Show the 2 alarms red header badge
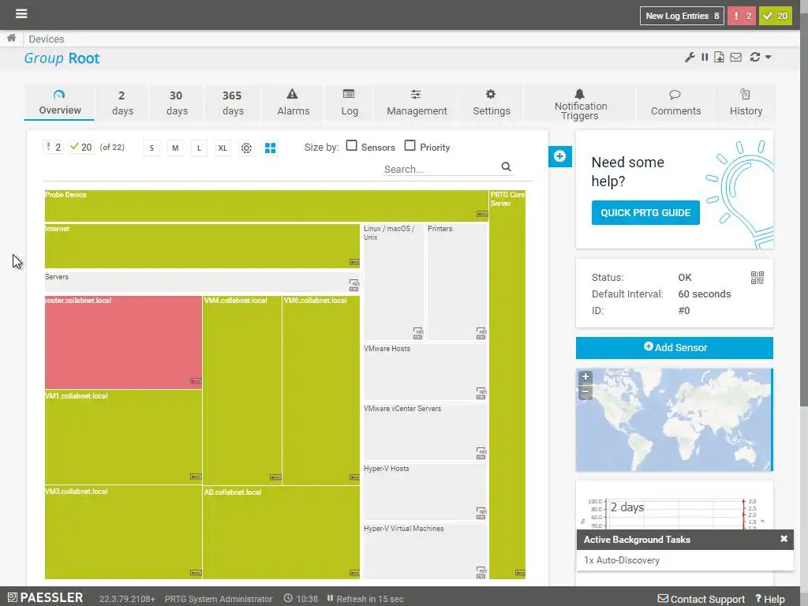 coord(741,16)
